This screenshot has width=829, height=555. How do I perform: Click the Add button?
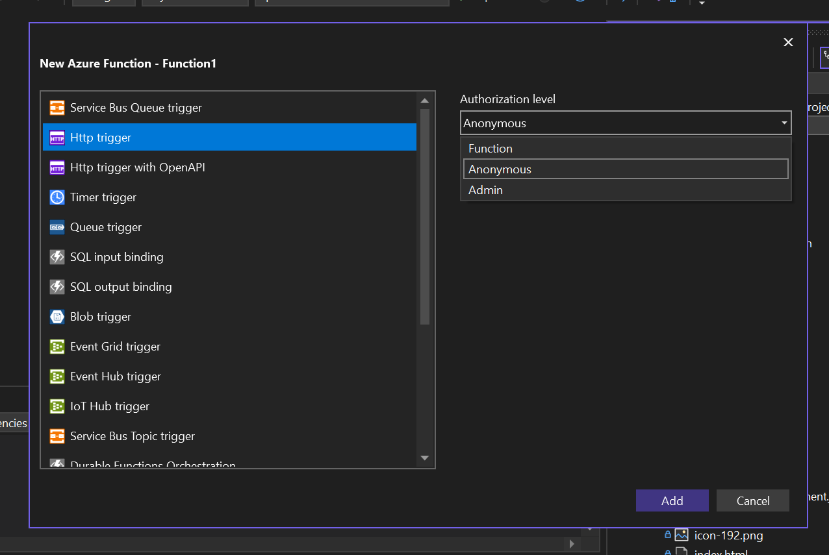click(x=672, y=500)
